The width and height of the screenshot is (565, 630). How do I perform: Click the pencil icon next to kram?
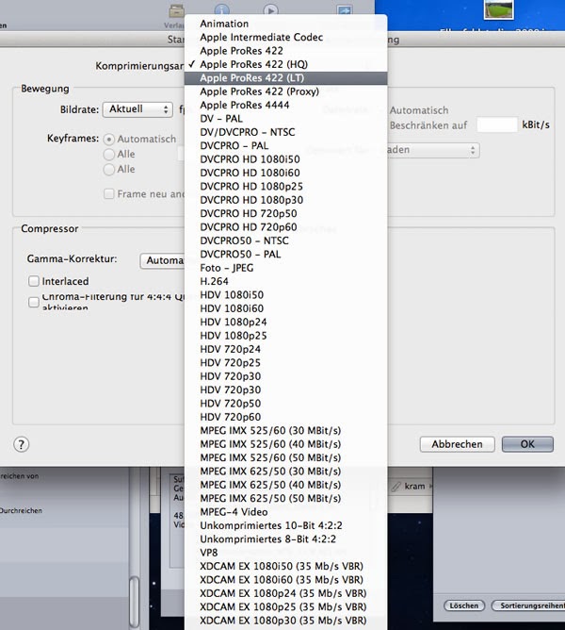click(x=396, y=486)
